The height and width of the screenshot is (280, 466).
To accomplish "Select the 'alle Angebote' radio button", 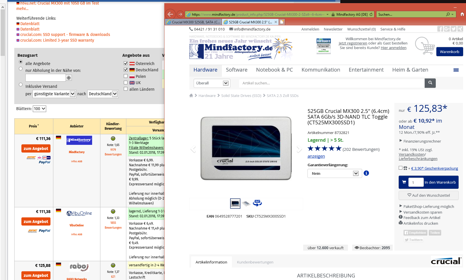I will point(21,62).
